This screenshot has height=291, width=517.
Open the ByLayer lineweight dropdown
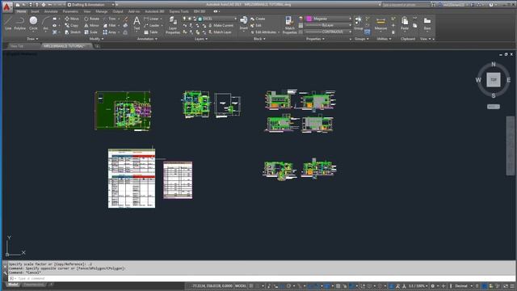tap(329, 25)
